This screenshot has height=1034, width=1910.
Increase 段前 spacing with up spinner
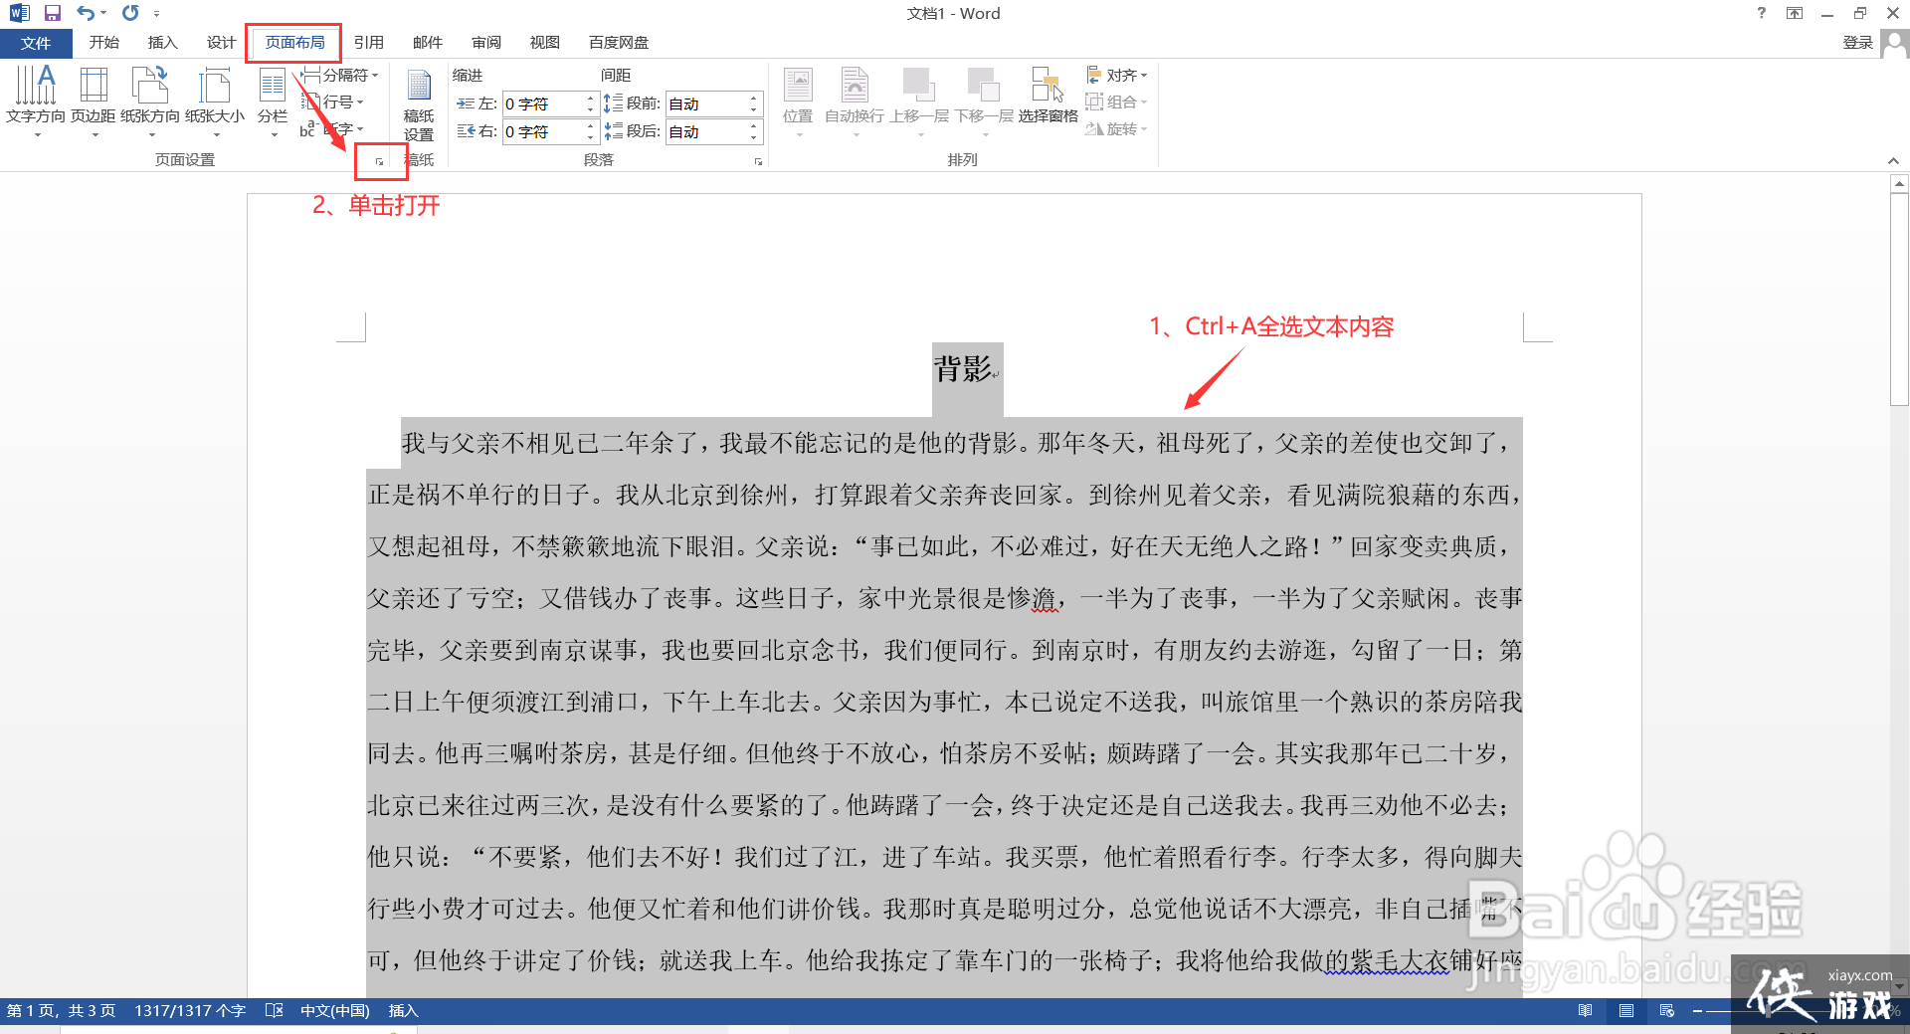pyautogui.click(x=754, y=98)
